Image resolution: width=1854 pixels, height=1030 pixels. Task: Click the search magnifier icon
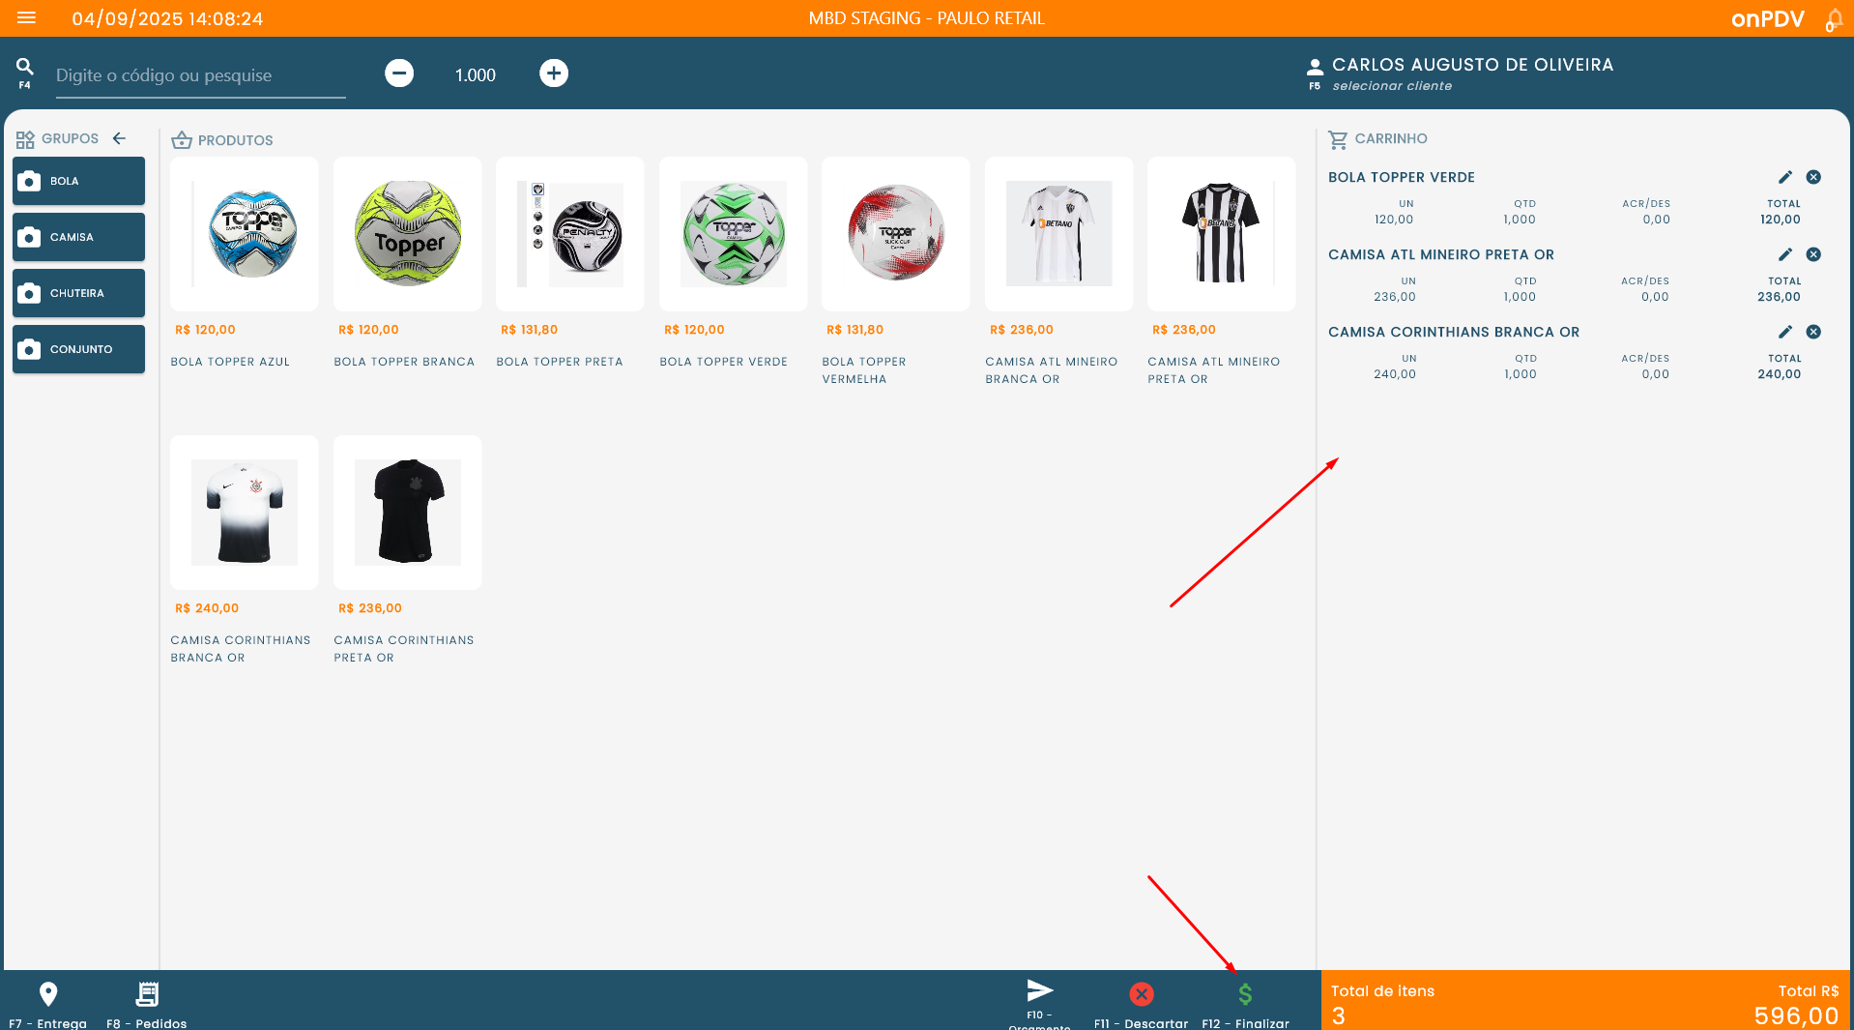(x=25, y=67)
